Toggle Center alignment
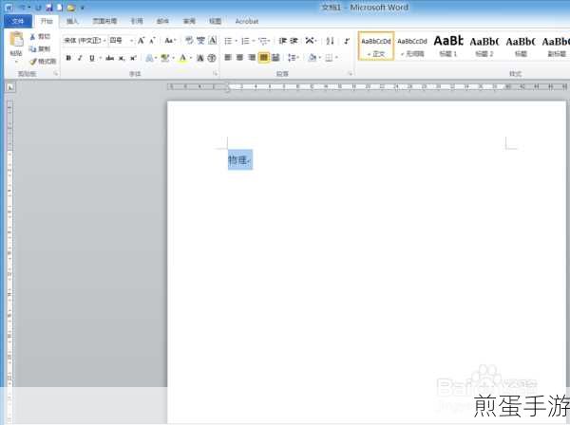570x425 pixels. [240, 57]
